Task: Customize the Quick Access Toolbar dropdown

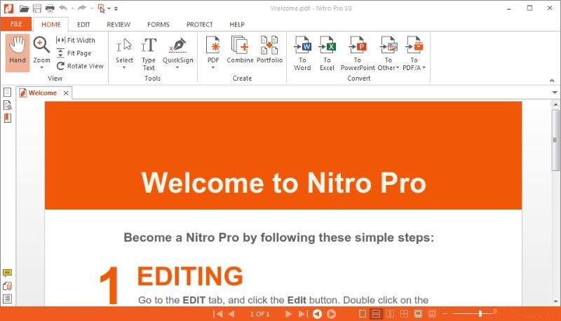Action: 116,8
